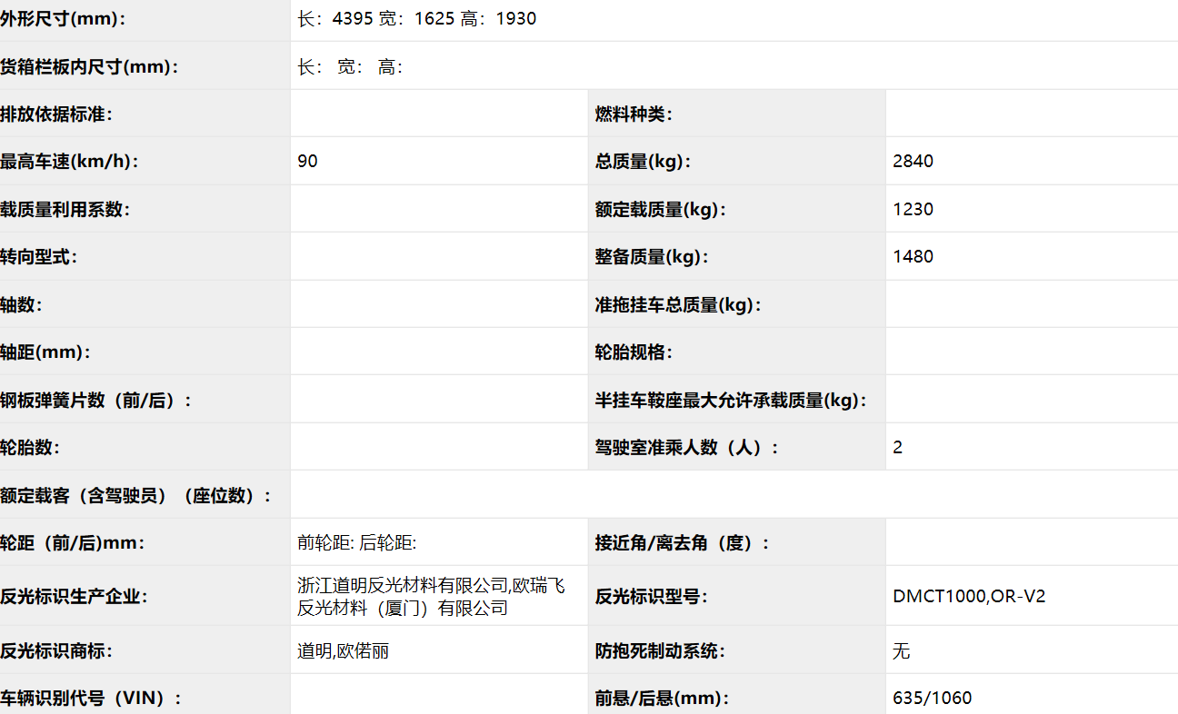1178x714 pixels.
Task: Click the 外形尺寸 value 长4395 宽1625 高1930
Action: tap(417, 19)
